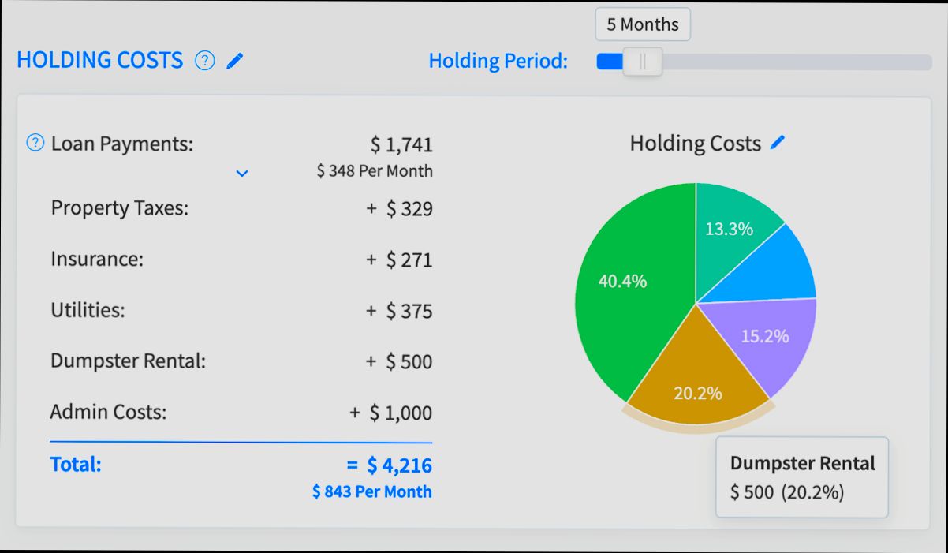Viewport: 948px width, 553px height.
Task: Click the $843 Per Month text
Action: [x=371, y=491]
